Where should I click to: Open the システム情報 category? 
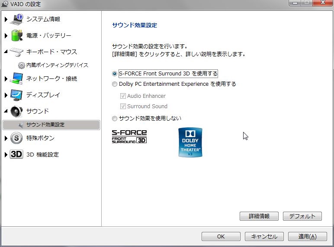[43, 19]
